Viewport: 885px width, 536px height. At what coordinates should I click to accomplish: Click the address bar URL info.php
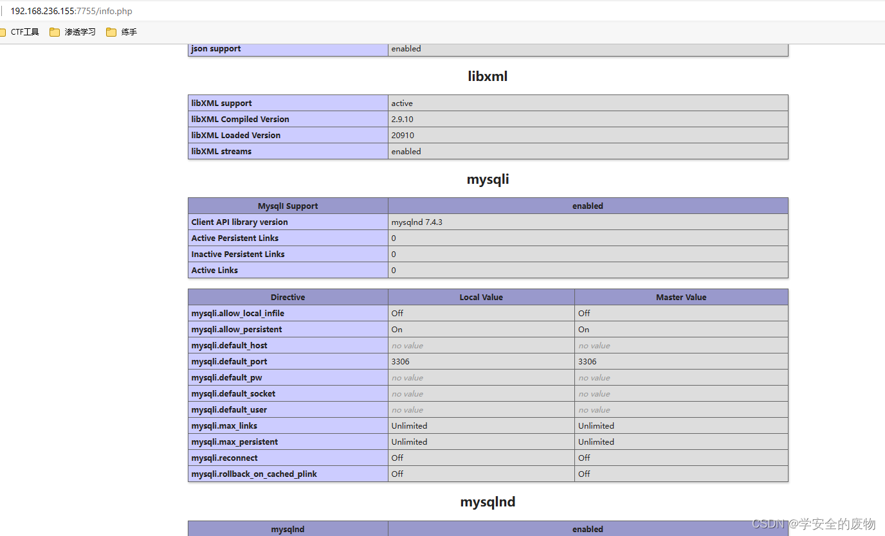pyautogui.click(x=71, y=11)
